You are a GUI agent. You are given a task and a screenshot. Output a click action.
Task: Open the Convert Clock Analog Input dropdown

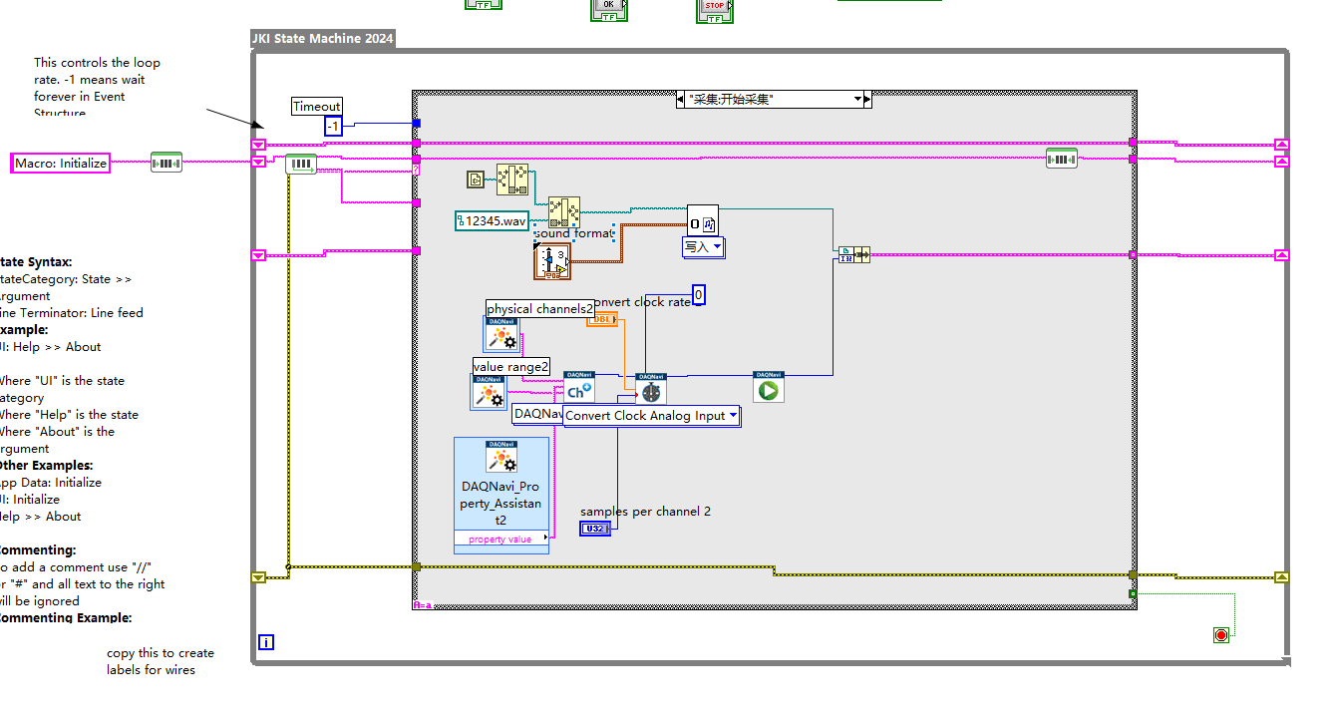pyautogui.click(x=652, y=416)
